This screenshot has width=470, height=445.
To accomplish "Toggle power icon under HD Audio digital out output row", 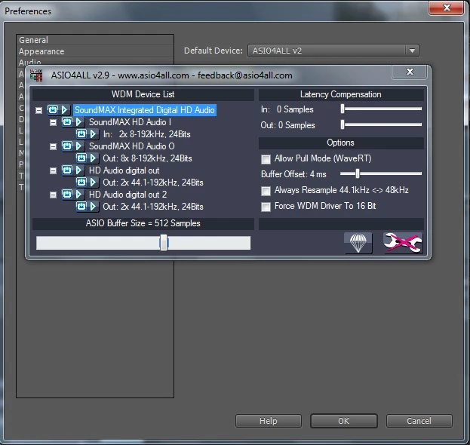I will click(81, 183).
